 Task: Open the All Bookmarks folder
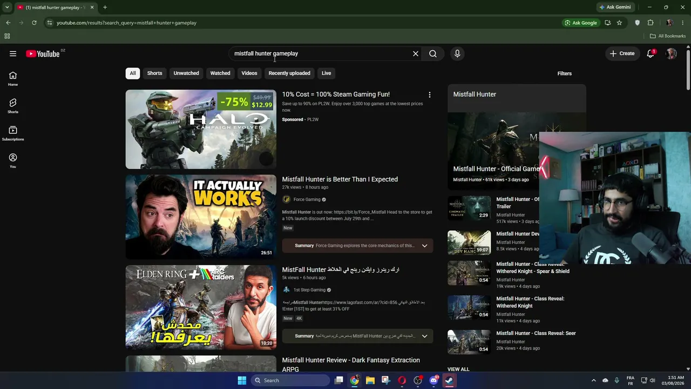coord(668,36)
